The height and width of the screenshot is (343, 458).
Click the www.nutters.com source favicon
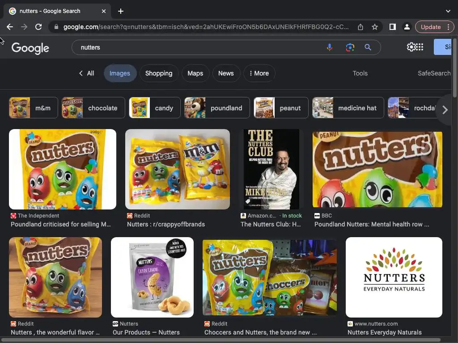pos(350,324)
